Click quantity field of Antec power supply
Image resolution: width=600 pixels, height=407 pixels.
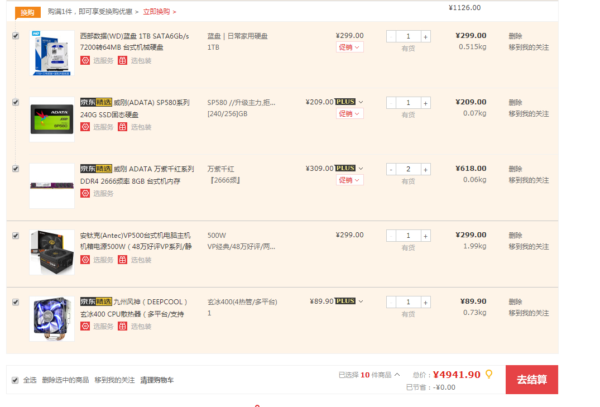tap(409, 236)
